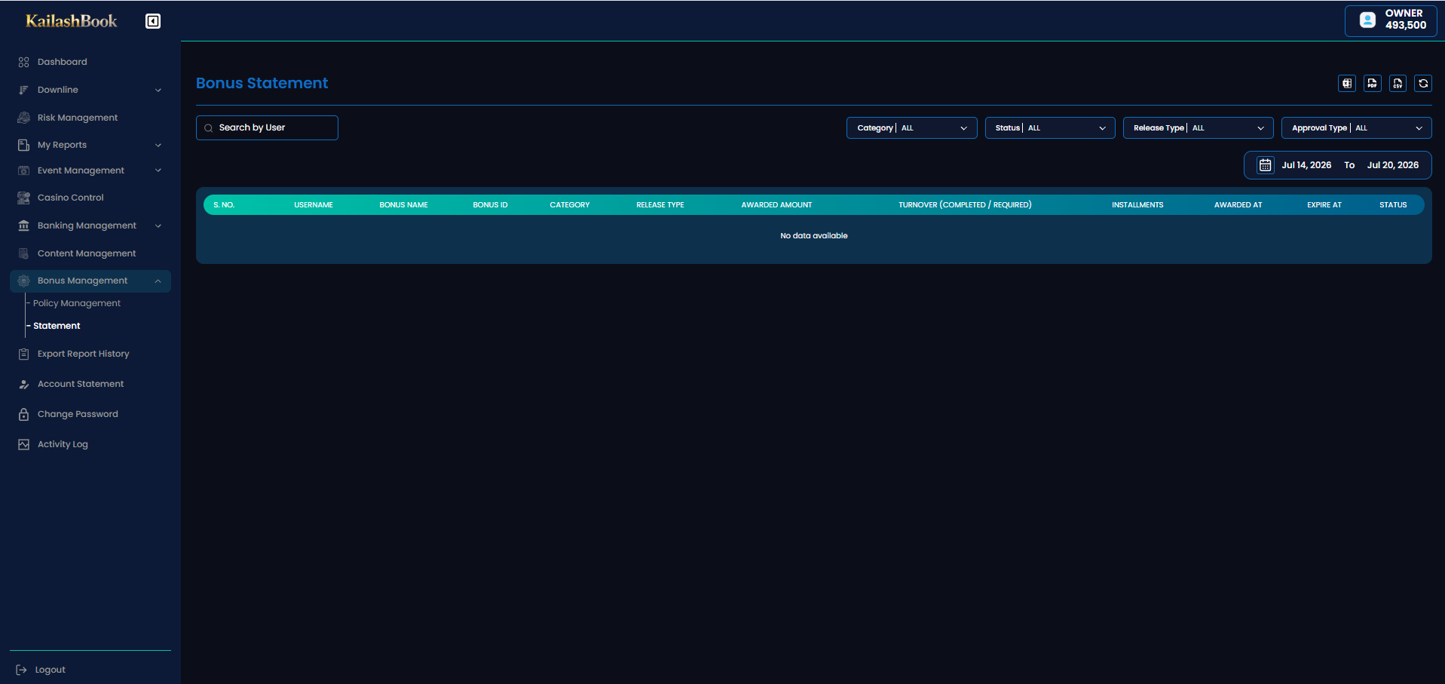Click the Content Management sidebar icon
The height and width of the screenshot is (684, 1445).
tap(23, 253)
